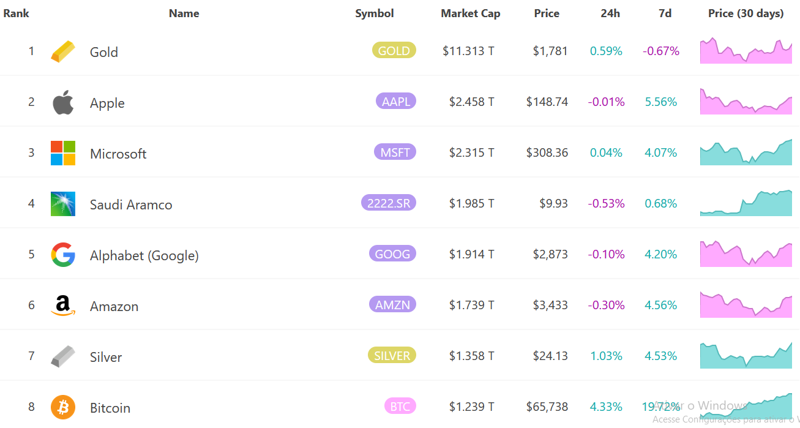800x428 pixels.
Task: Sort table by Market Cap header
Action: pyautogui.click(x=470, y=13)
